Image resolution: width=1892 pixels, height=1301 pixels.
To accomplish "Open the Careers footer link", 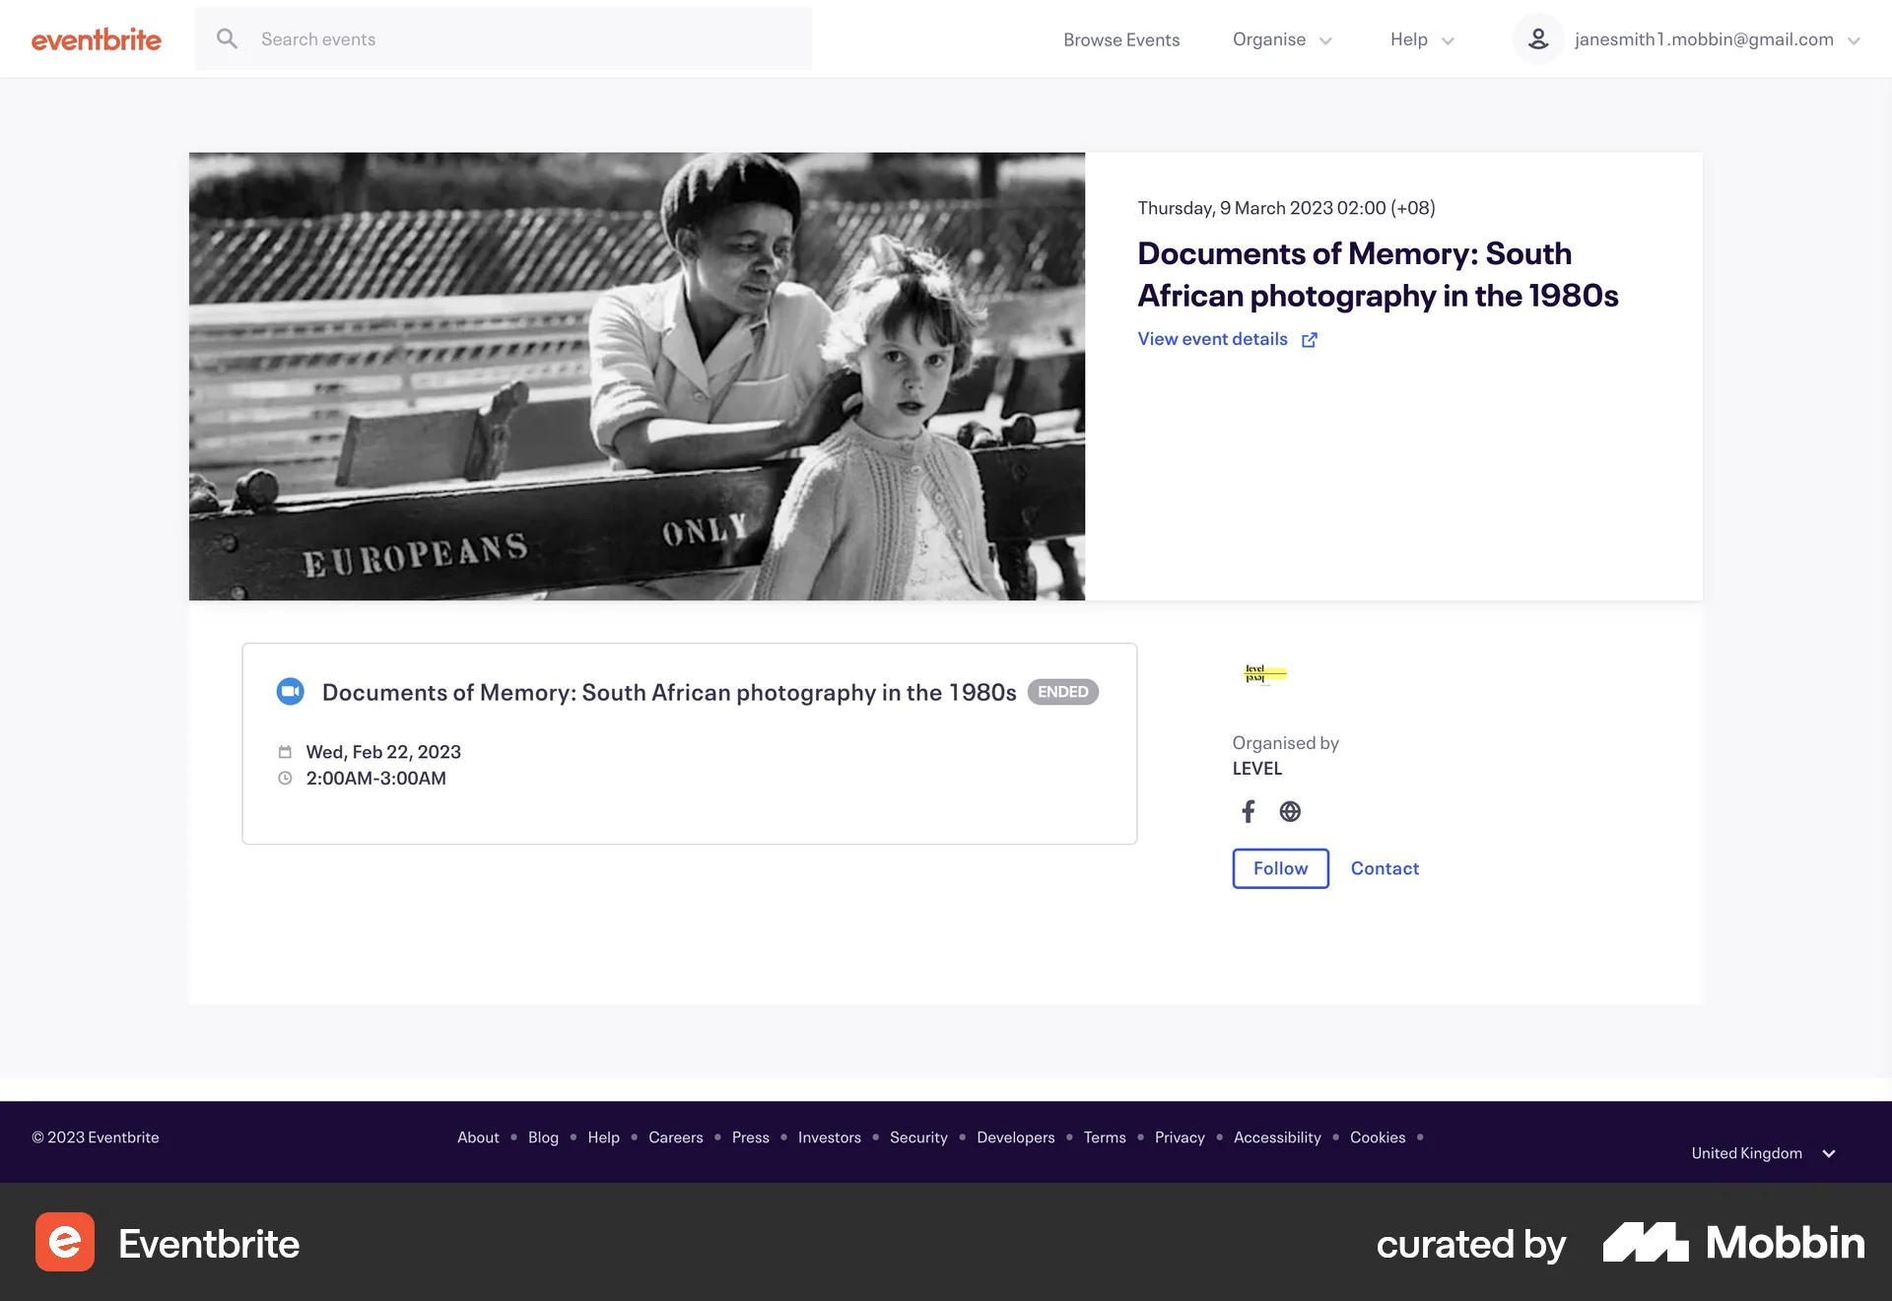I will (x=675, y=1137).
